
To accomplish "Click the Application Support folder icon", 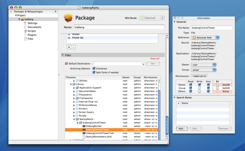I will point(77,88).
